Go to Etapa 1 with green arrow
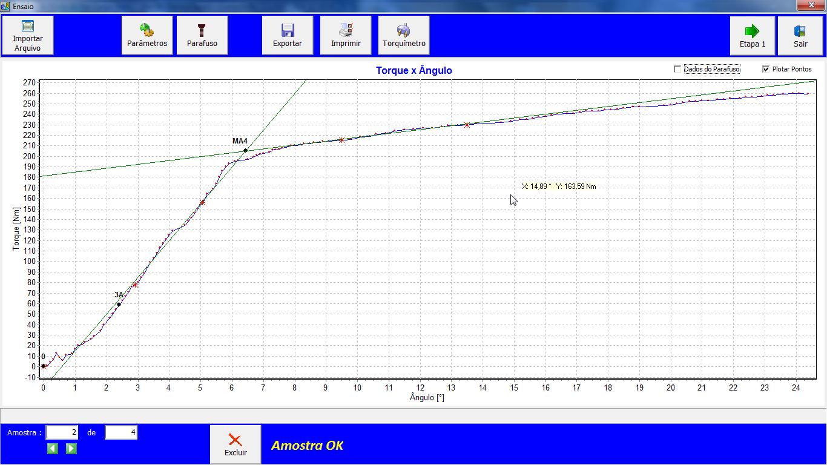Screen dimensions: 827x465 tap(753, 36)
